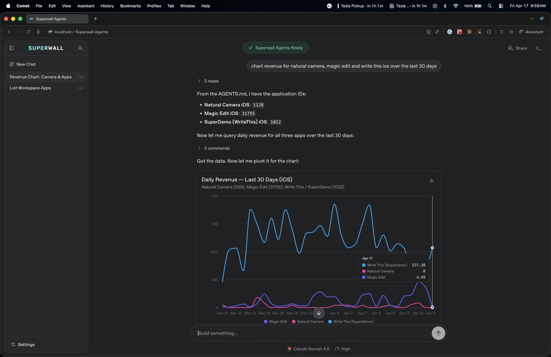The height and width of the screenshot is (357, 551).
Task: Open the macOS Control Center icon
Action: click(x=500, y=6)
